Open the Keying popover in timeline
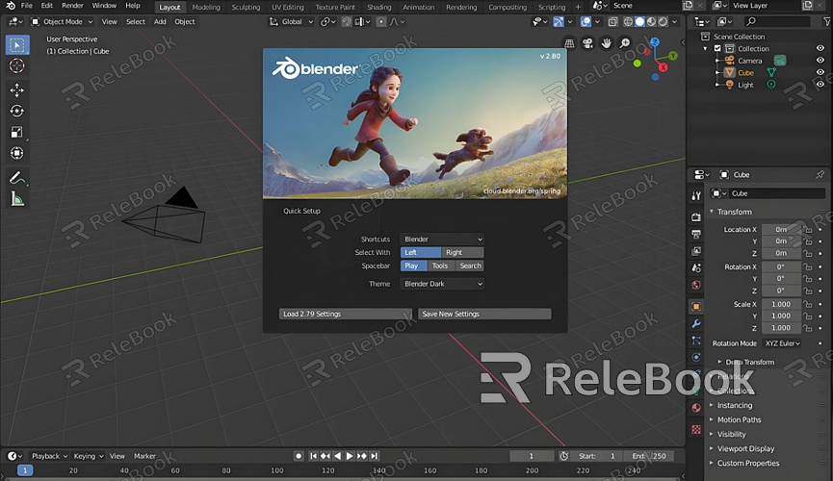This screenshot has height=481, width=833. [89, 456]
